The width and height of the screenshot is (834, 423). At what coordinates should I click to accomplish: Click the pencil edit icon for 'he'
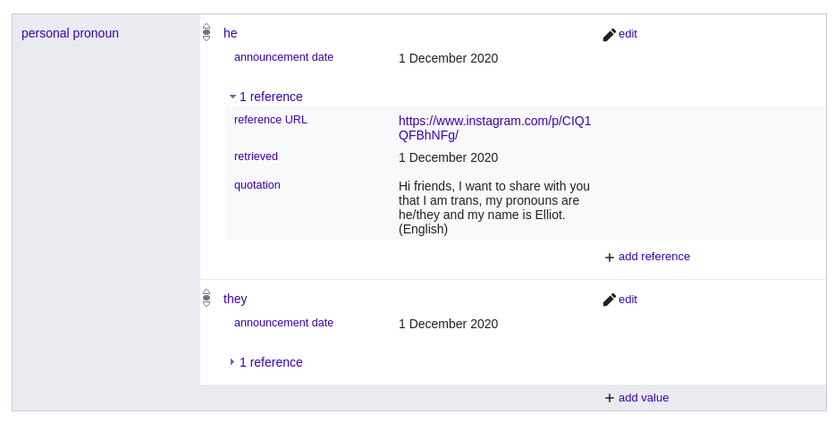[x=610, y=34]
